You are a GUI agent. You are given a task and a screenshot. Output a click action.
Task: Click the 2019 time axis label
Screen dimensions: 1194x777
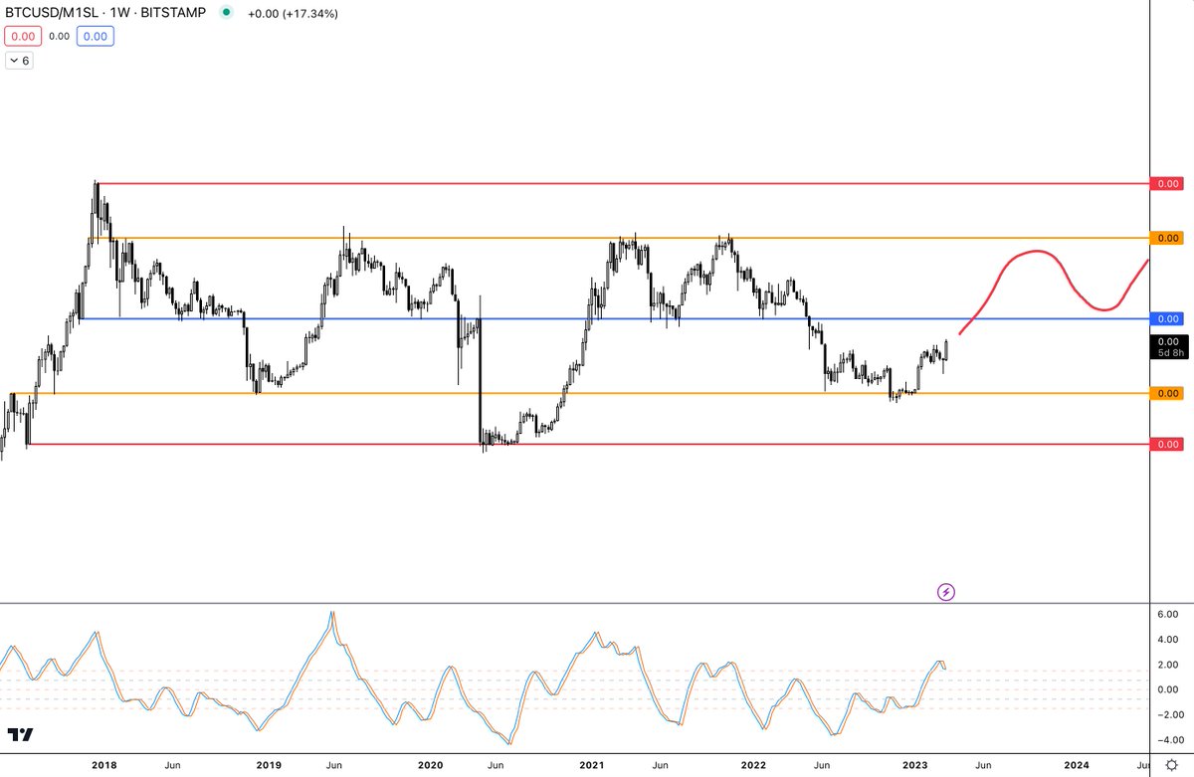point(268,765)
